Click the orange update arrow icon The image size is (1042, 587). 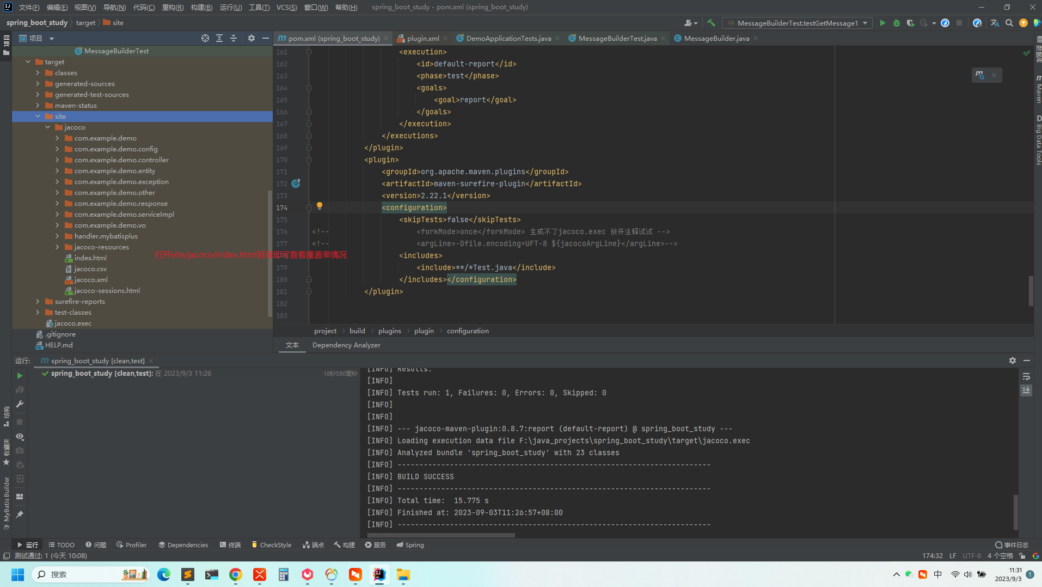click(x=1023, y=23)
